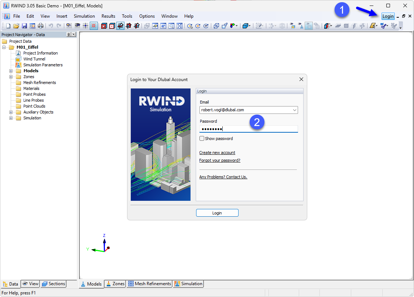Screen dimensions: 414x297
Task: Click the wireframe cube view icon
Action: pyautogui.click(x=216, y=26)
